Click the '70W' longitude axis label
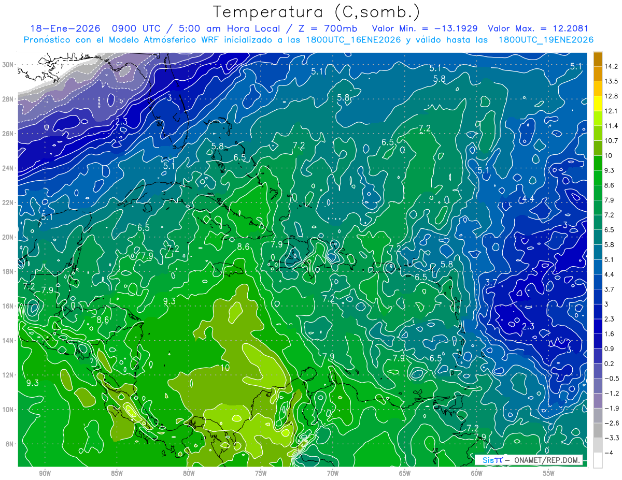622x480 pixels. point(333,473)
